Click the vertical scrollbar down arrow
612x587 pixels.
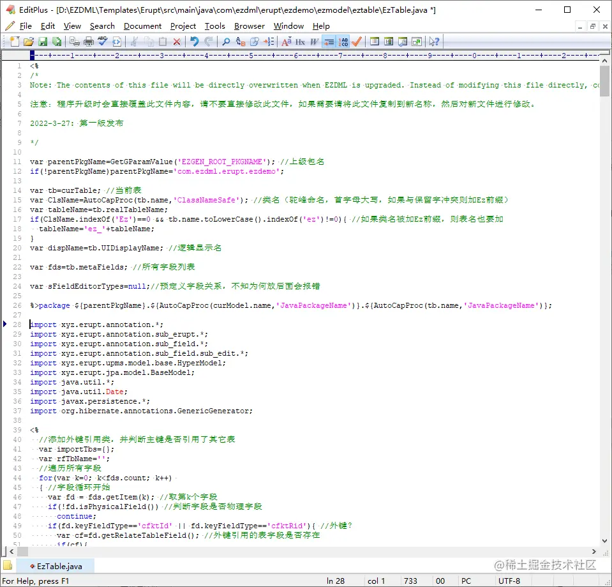point(604,541)
